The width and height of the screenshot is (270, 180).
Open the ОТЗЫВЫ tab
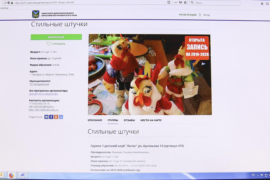[x=129, y=120]
